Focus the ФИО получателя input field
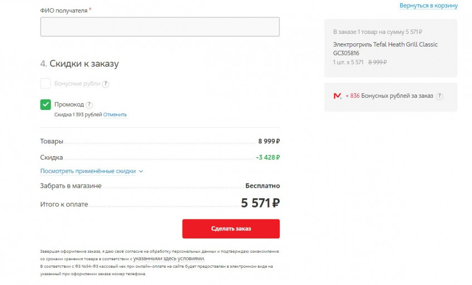 pyautogui.click(x=160, y=27)
